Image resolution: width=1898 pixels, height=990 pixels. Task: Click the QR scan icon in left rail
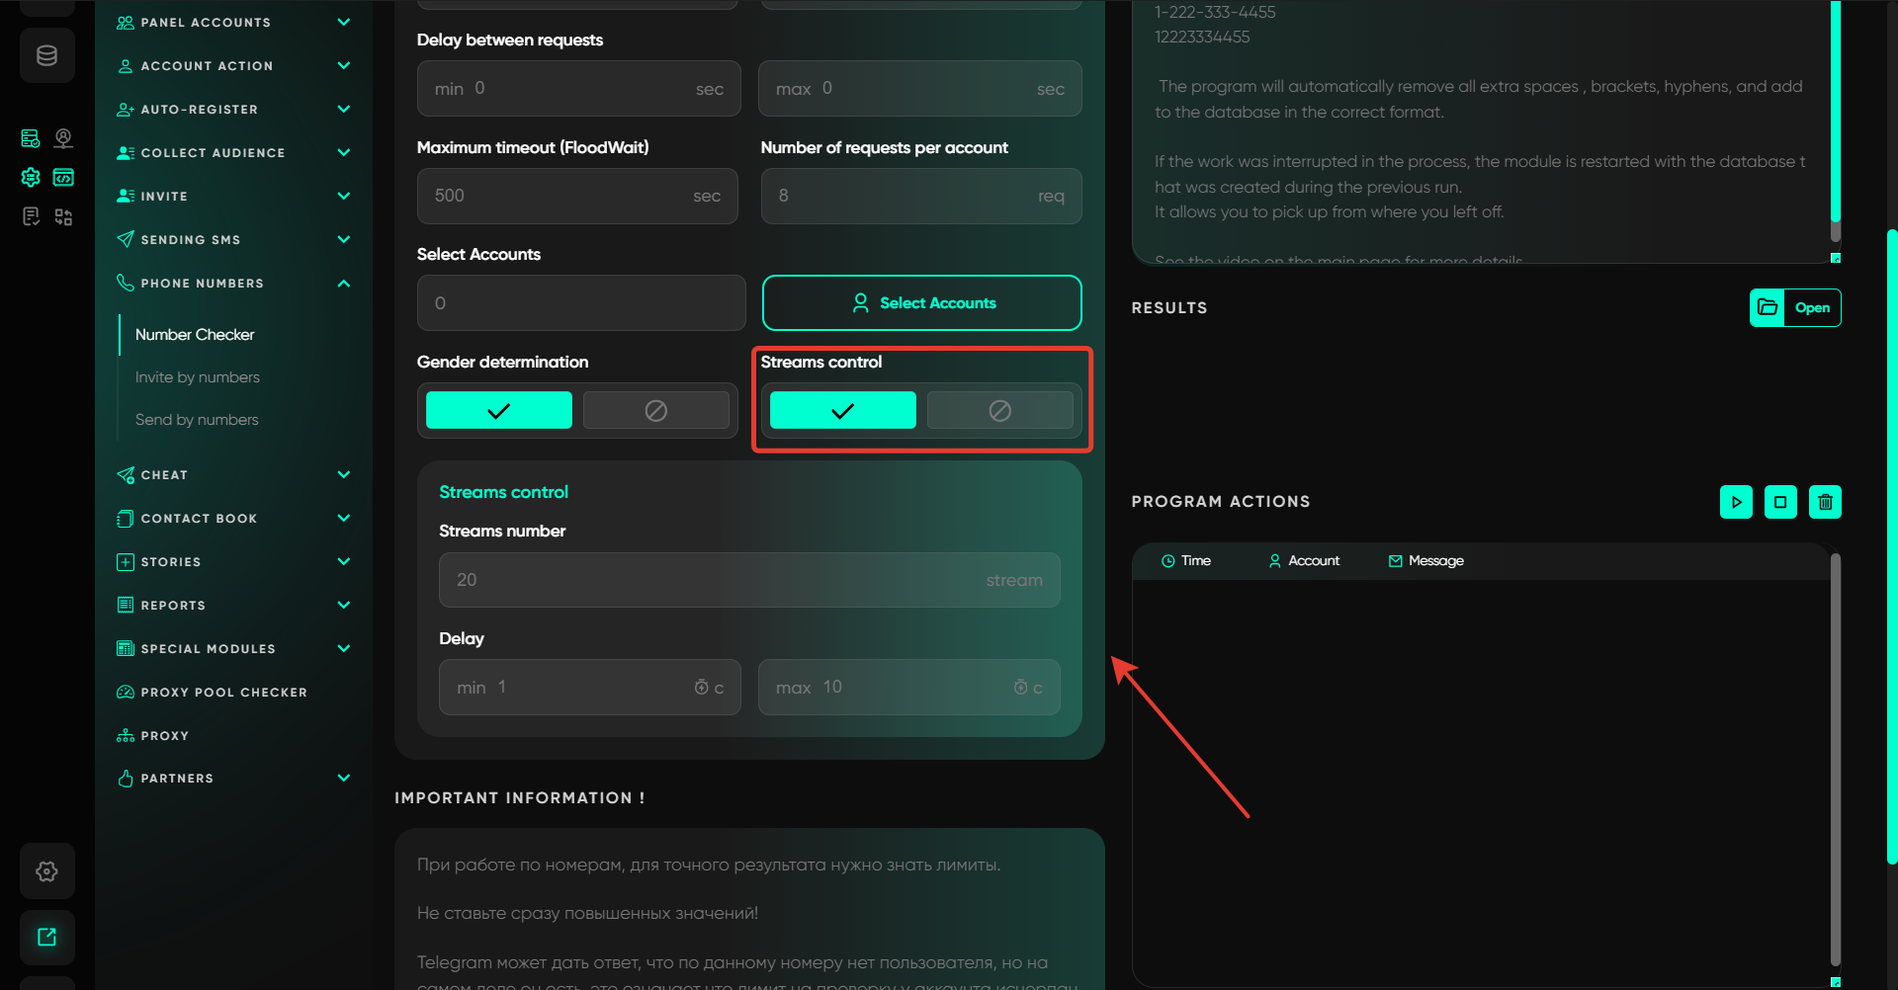pos(63,217)
